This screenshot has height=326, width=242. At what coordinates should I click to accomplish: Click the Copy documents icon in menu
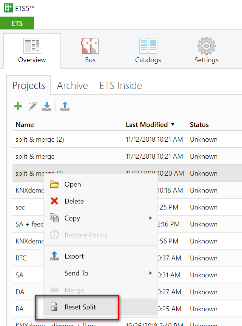(54, 218)
